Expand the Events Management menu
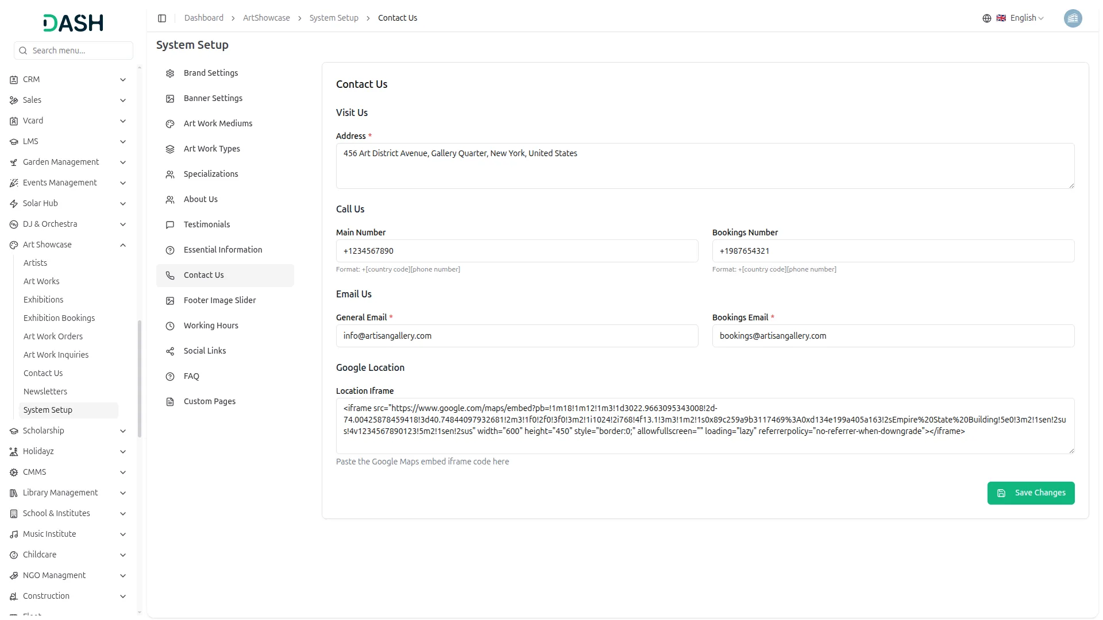 [x=122, y=183]
